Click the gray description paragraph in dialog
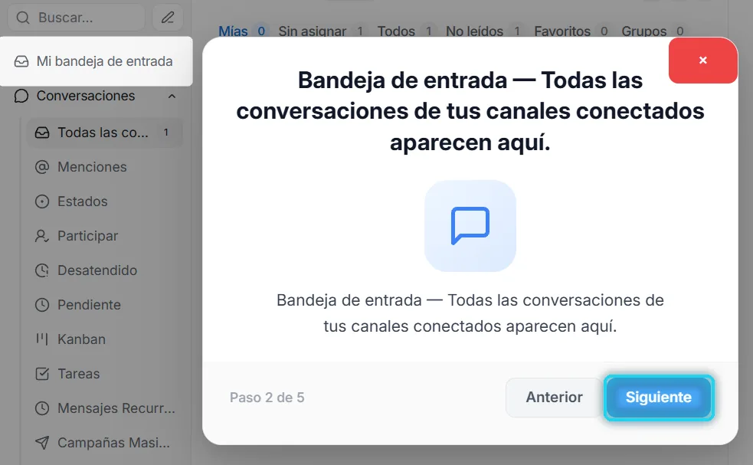This screenshot has width=753, height=465. [470, 313]
